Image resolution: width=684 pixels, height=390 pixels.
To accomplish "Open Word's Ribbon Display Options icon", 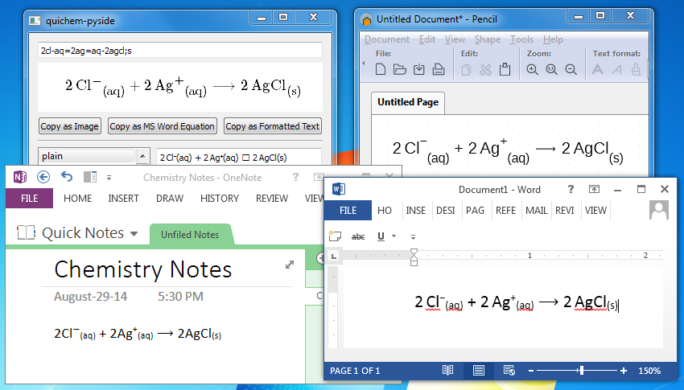I will pos(594,189).
